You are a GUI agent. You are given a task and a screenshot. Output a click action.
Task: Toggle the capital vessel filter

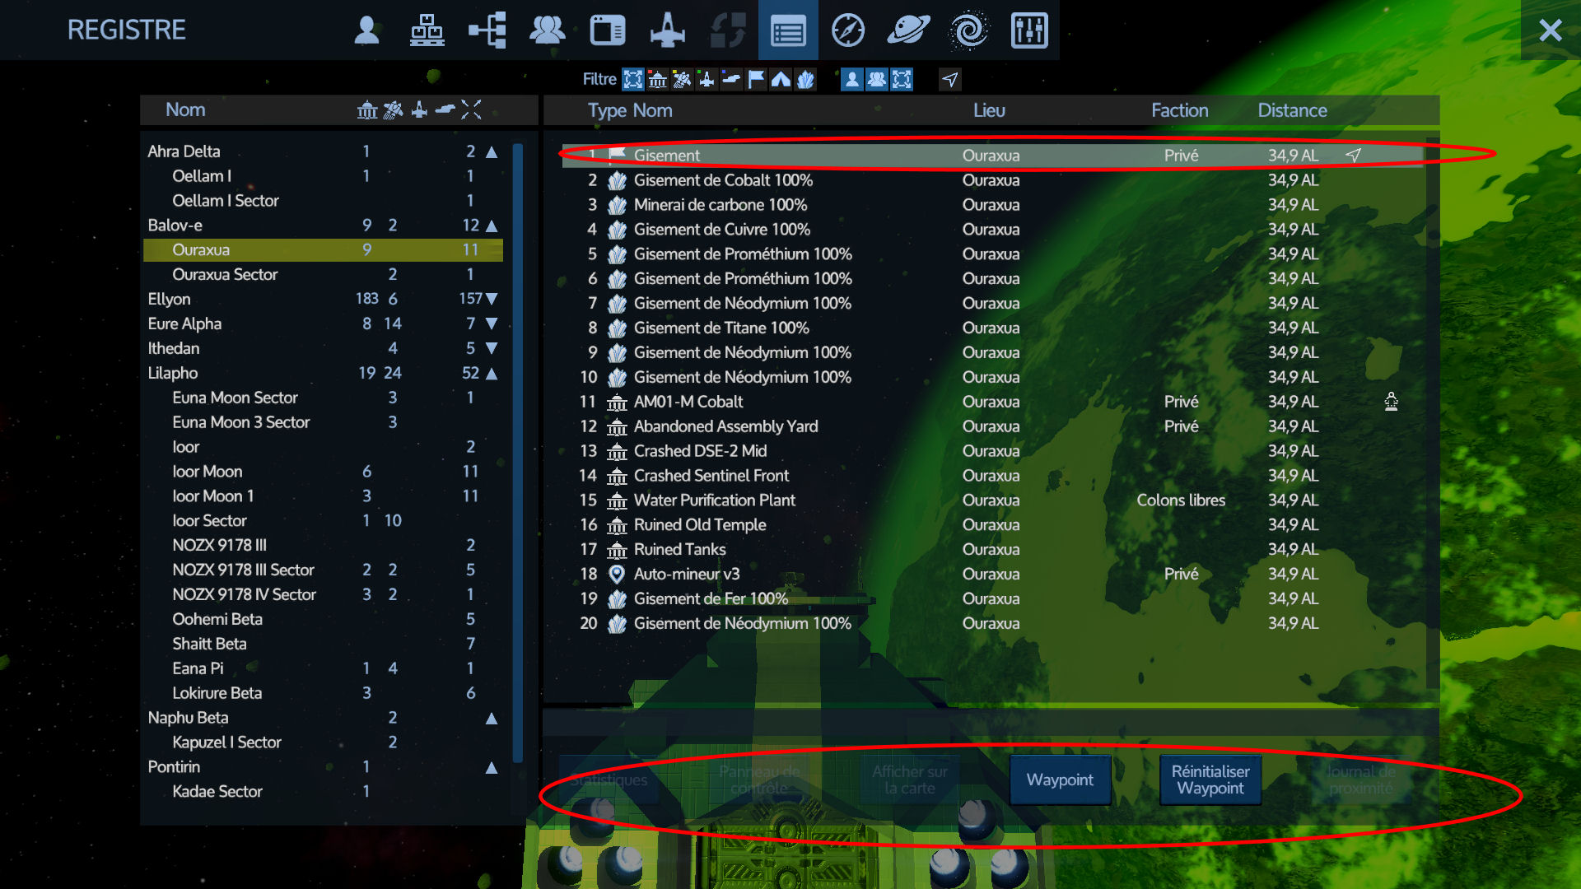682,79
